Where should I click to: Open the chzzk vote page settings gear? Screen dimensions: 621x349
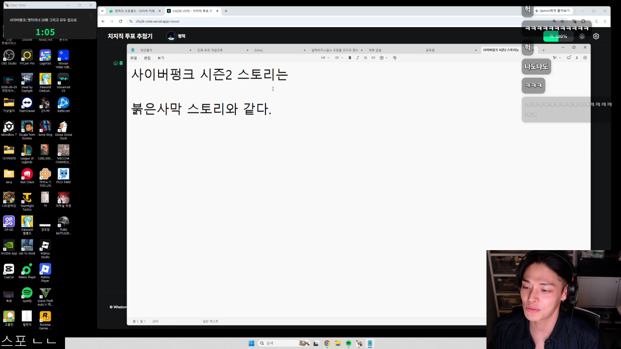[596, 36]
